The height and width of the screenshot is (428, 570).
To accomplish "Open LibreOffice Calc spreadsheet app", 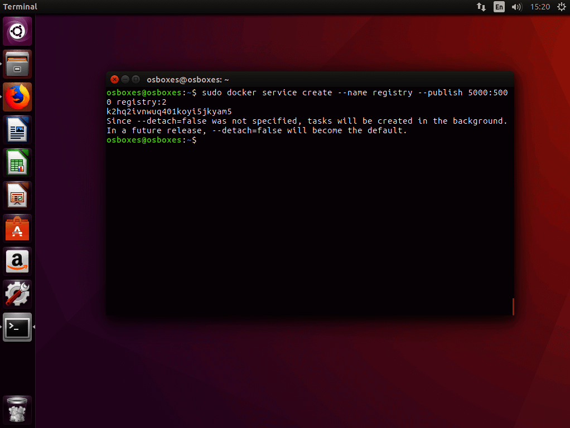I will coord(18,163).
